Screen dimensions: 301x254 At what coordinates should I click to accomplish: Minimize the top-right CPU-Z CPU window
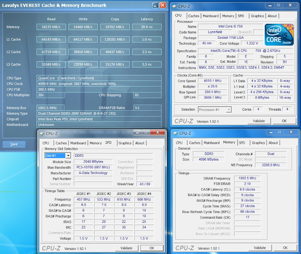coord(270,5)
